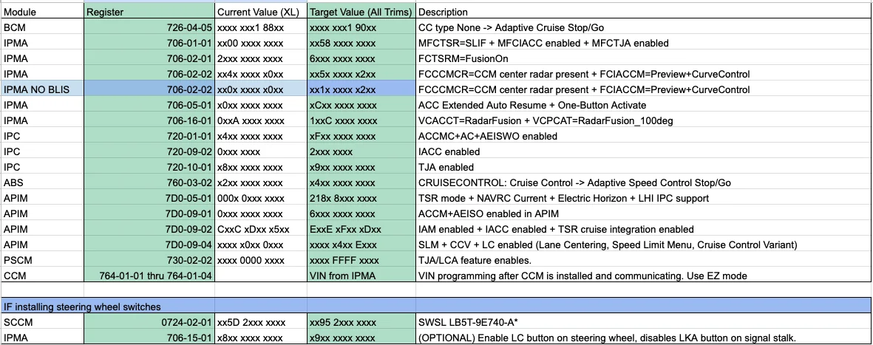Select target value 1xxC xxxx xxxx
Image resolution: width=873 pixels, height=345 pixels.
(x=361, y=120)
